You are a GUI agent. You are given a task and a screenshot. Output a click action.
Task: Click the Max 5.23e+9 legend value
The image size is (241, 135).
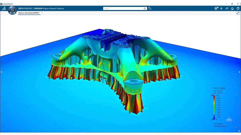[x=218, y=90]
